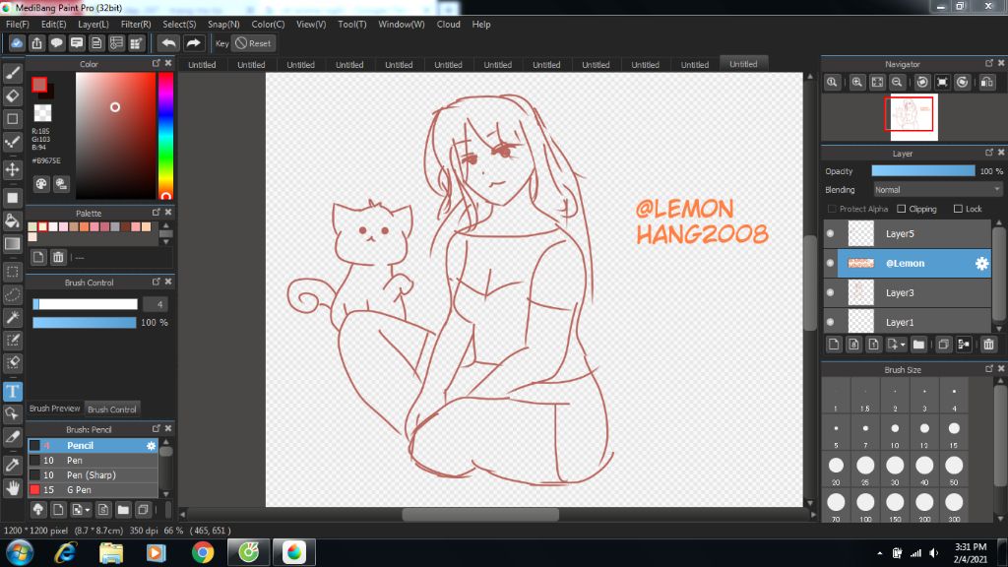Click the transparent color swatch
The height and width of the screenshot is (567, 1008).
(x=42, y=113)
